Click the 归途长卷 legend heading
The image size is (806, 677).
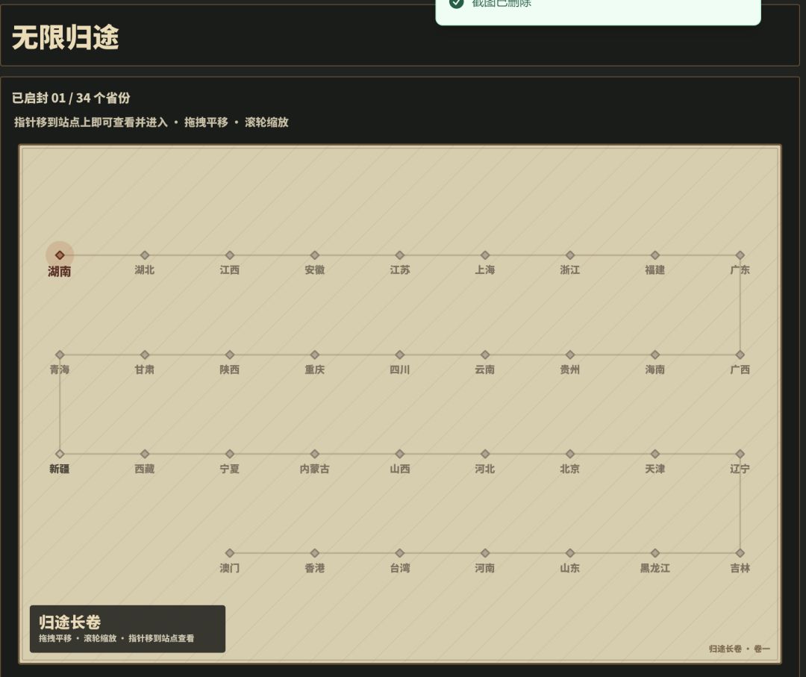coord(70,622)
